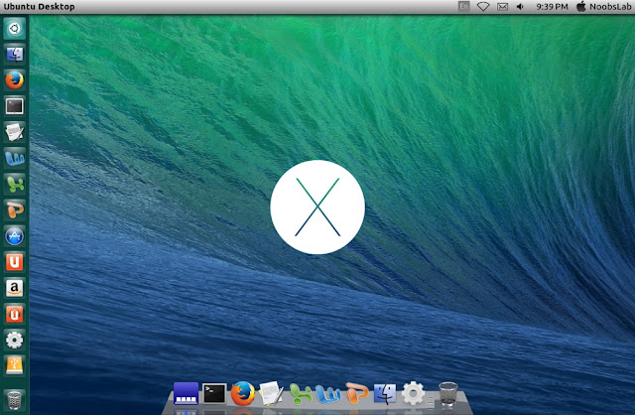
Task: Open the text editor in bottom dock
Action: (x=271, y=393)
